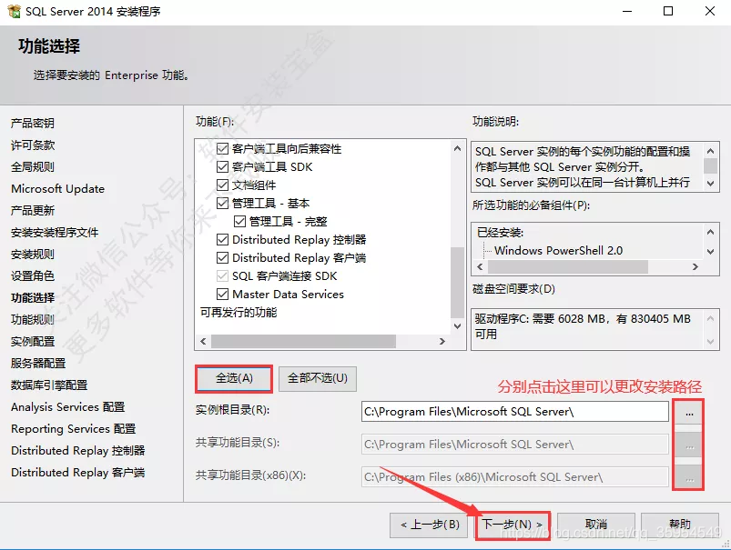The width and height of the screenshot is (731, 550).
Task: Select 实例配置 step in sidebar
Action: (33, 341)
